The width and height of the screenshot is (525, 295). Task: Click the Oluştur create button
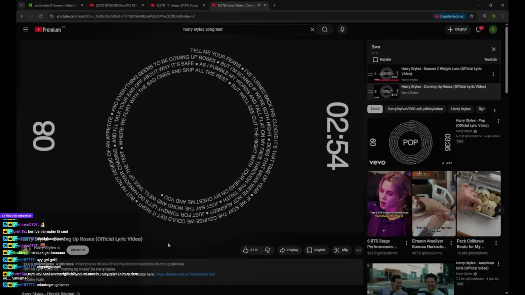457,29
